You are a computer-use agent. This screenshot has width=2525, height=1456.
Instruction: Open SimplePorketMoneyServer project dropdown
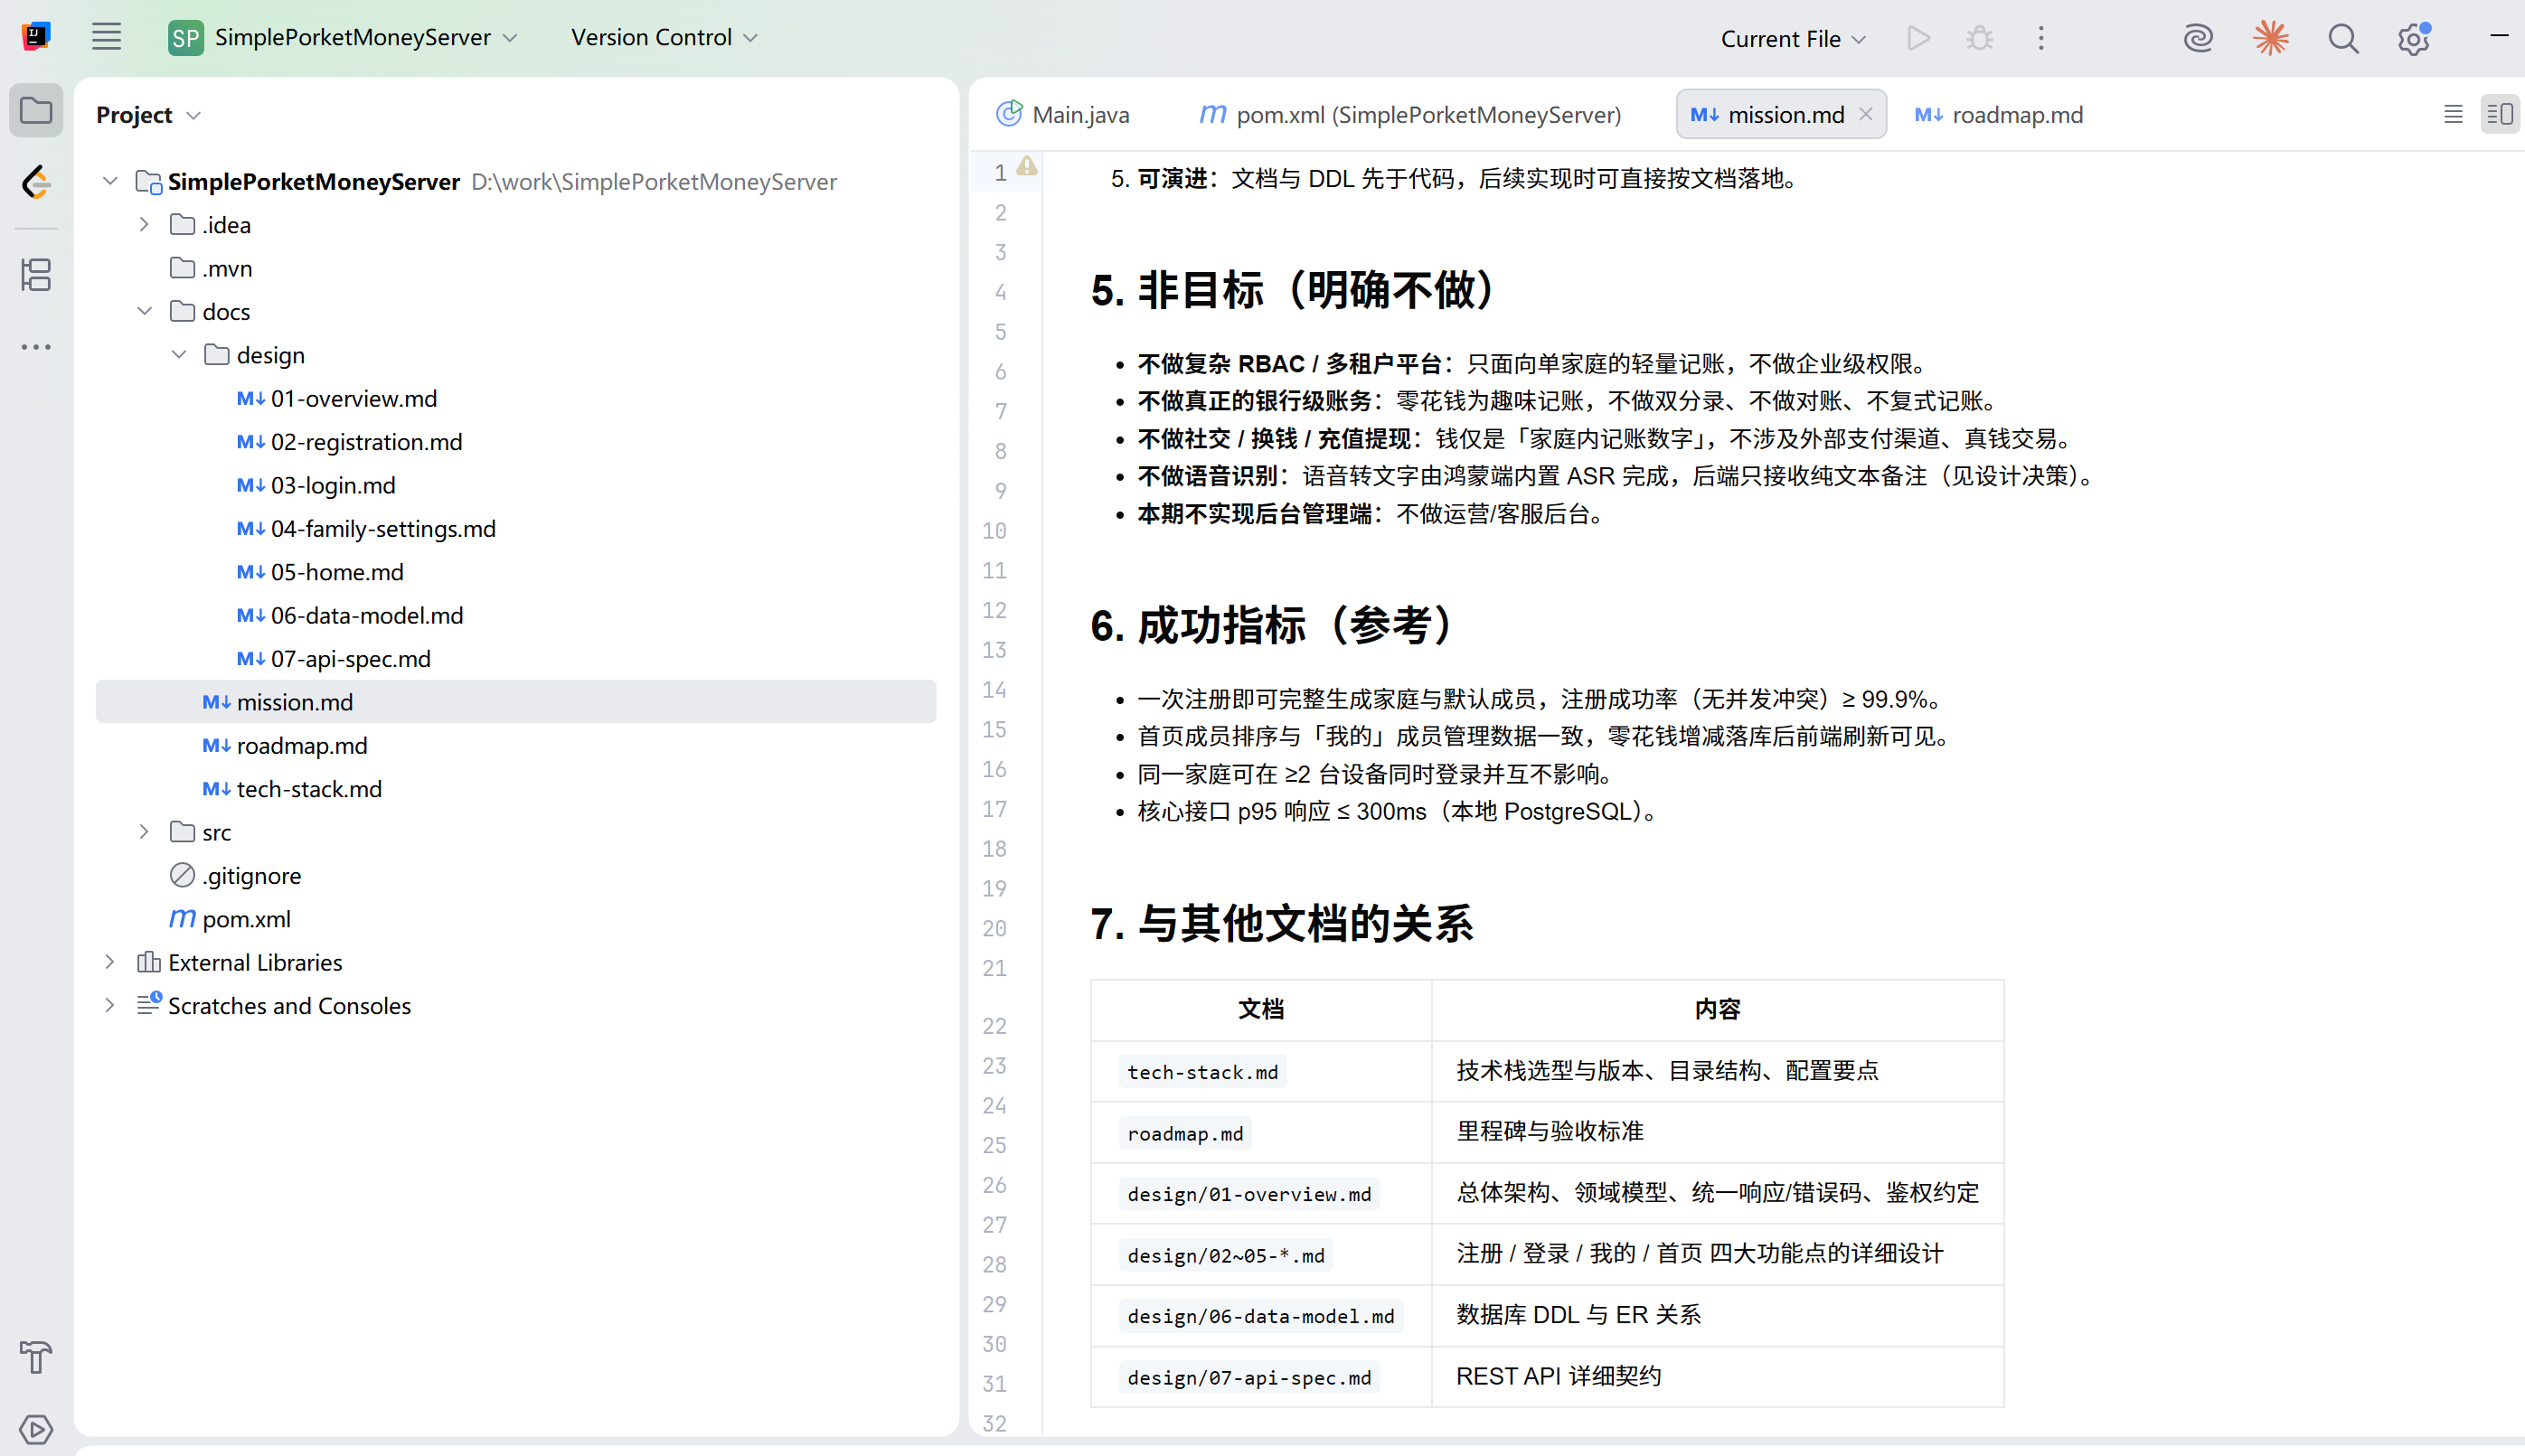343,38
